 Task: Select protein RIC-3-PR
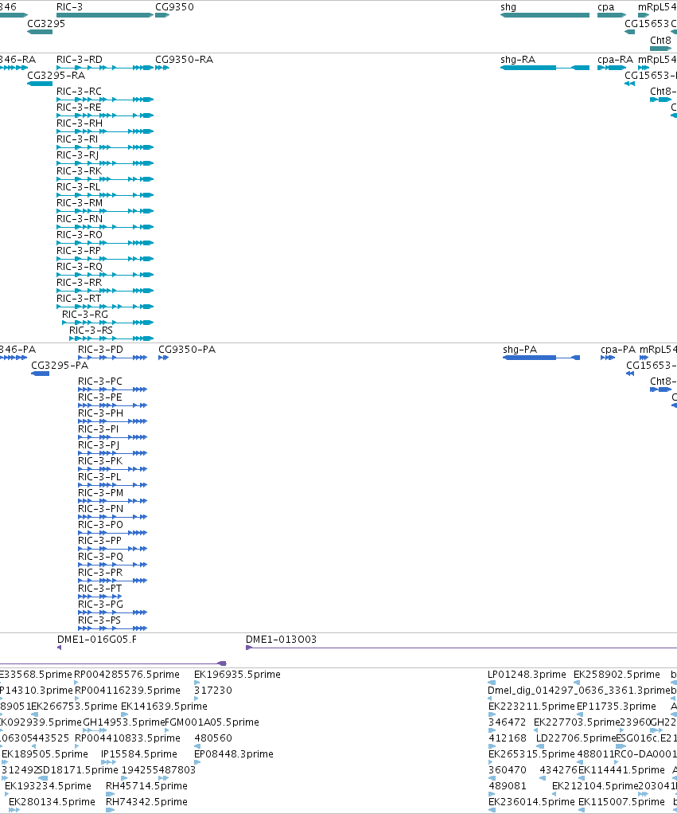[x=100, y=572]
